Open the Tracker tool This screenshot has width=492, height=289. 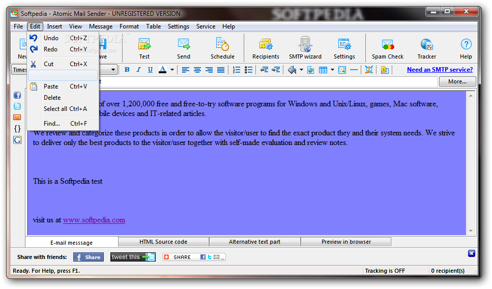click(427, 48)
